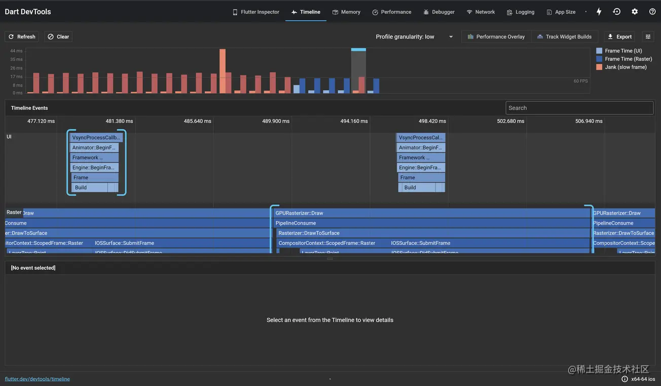Screen dimensions: 661x386
Task: Click the '489.900 ms' time label
Action: click(x=276, y=121)
